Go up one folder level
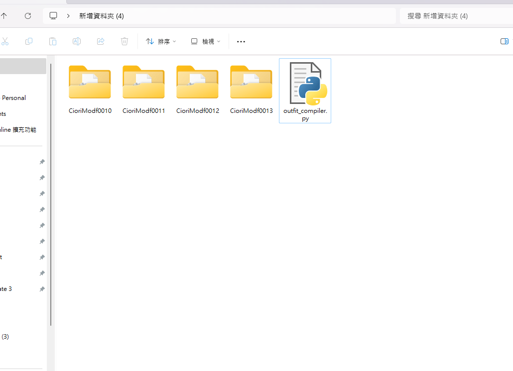Image resolution: width=513 pixels, height=371 pixels. 3,16
